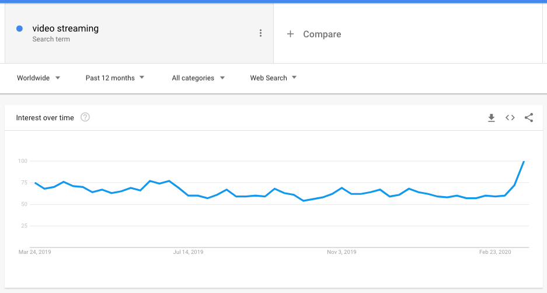Image resolution: width=547 pixels, height=293 pixels.
Task: Download the Interest over time data
Action: pos(492,118)
